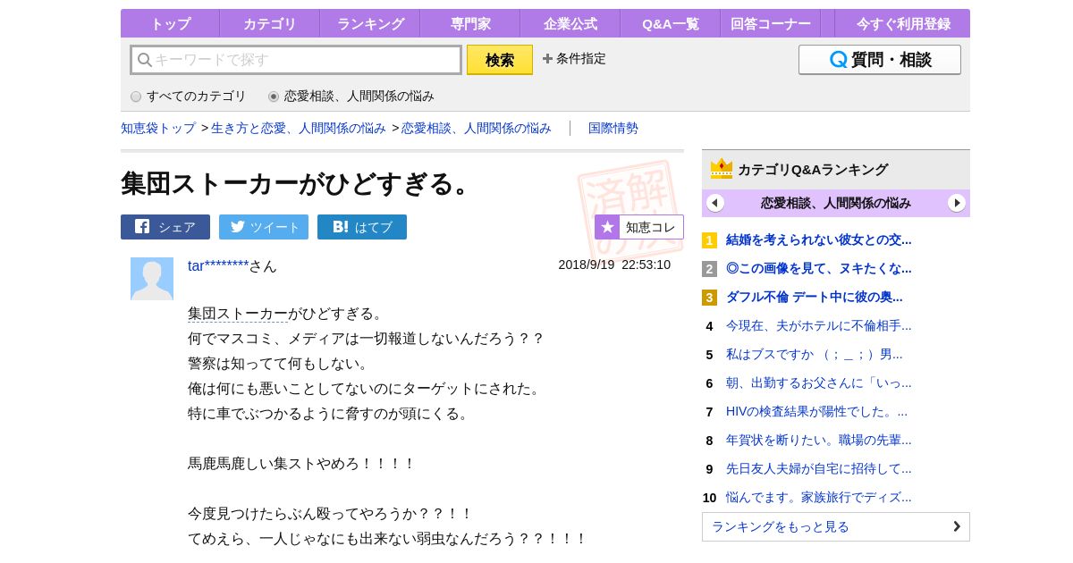Viewport: 1073px width, 563px height.
Task: Expand the 条件指定 search options
Action: pyautogui.click(x=574, y=59)
